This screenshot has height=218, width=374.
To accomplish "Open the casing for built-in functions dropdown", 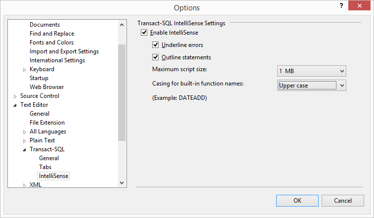I will [312, 86].
